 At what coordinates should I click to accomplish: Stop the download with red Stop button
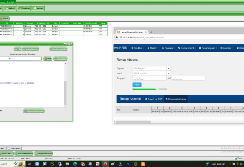(x=48, y=59)
